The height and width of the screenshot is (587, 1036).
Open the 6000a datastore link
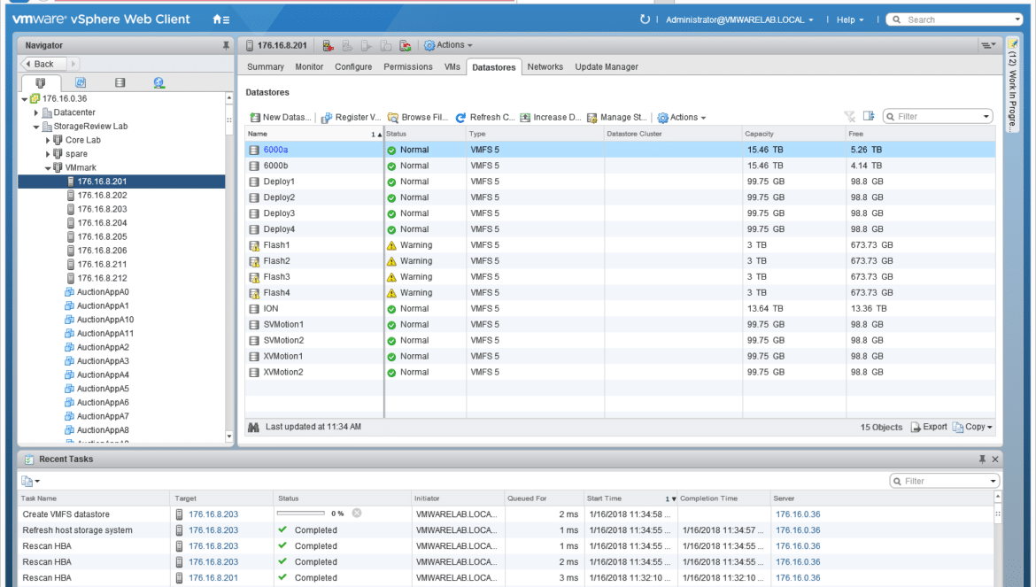coord(275,150)
